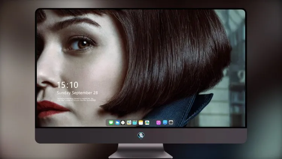Screen dimensions: 282x159
Task: Click the date text Sunday September 28
Action: tap(77, 93)
